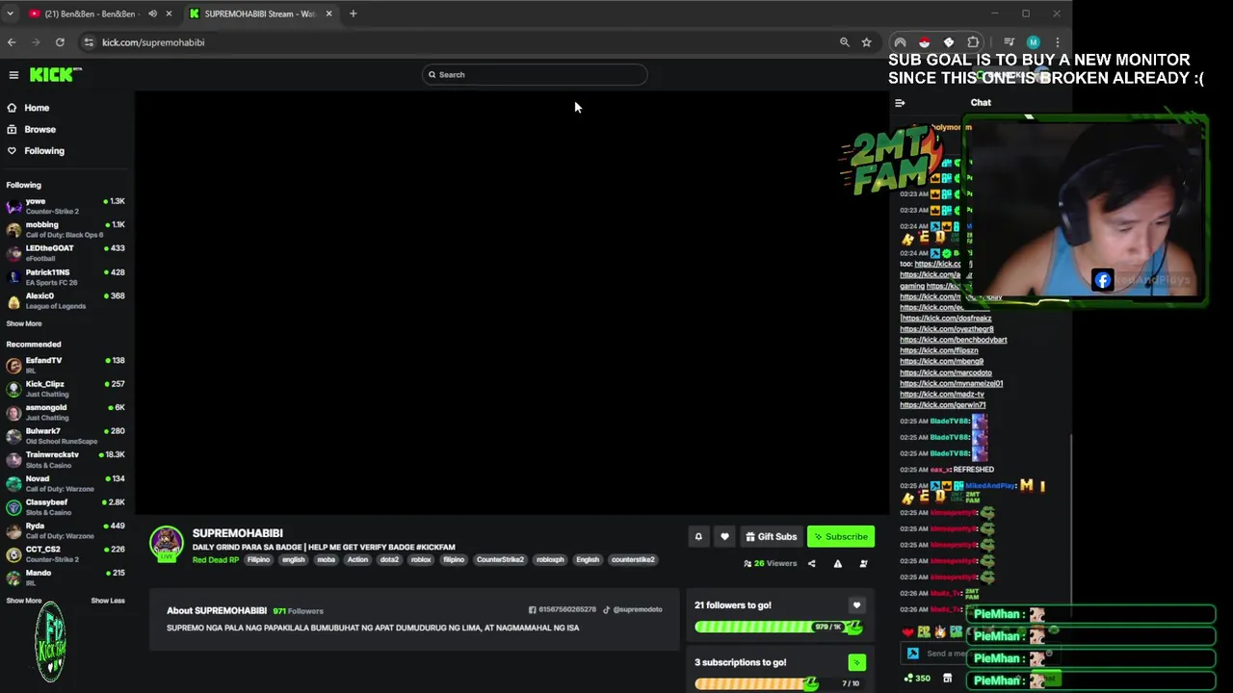
Task: Open Chrome profile M avatar
Action: pyautogui.click(x=1033, y=42)
